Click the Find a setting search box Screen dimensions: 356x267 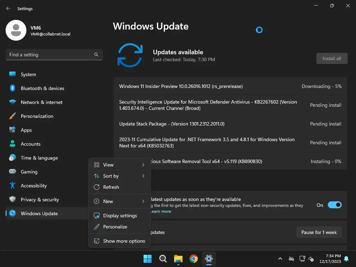(x=54, y=55)
